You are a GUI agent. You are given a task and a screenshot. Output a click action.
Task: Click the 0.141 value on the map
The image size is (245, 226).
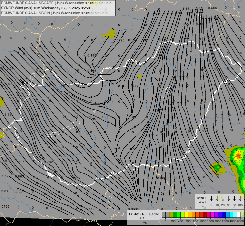point(90,194)
